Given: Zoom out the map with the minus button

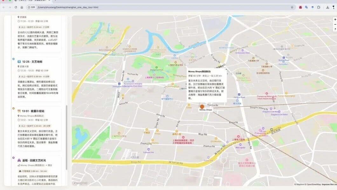Looking at the screenshot, I should tap(335, 24).
